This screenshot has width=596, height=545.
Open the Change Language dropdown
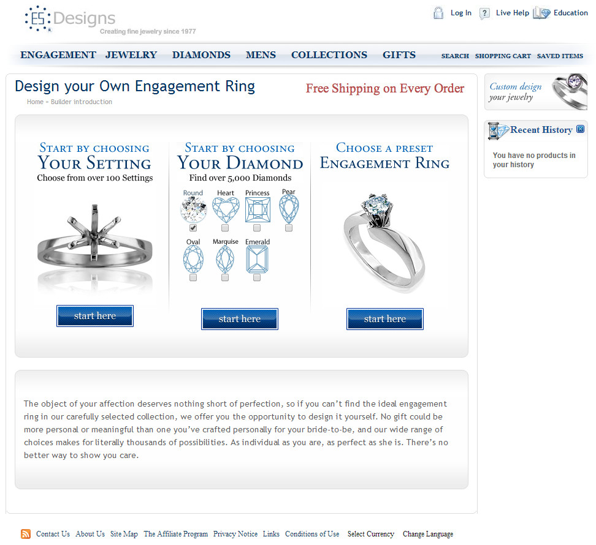coord(428,534)
